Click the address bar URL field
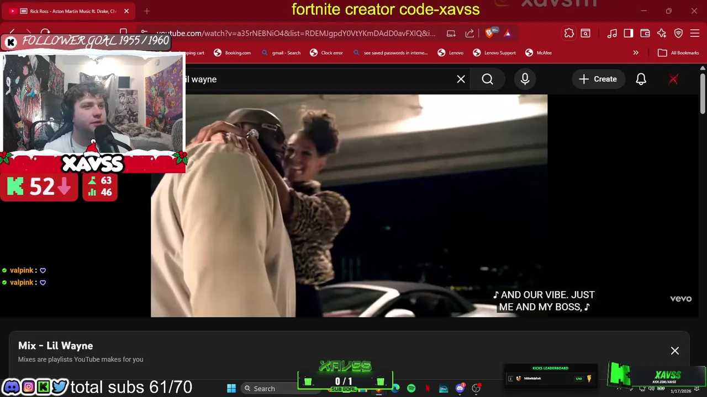This screenshot has width=707, height=397. [x=296, y=33]
